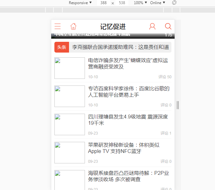
Task: Go to home via the house icon
Action: [x=73, y=26]
